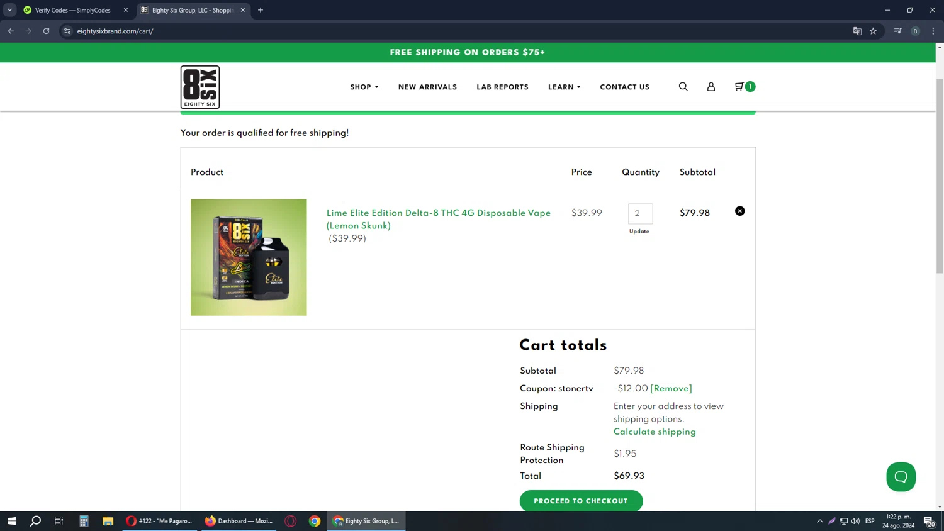Open Google Chrome taskbar icon
Viewport: 944px width, 531px height.
point(315,521)
